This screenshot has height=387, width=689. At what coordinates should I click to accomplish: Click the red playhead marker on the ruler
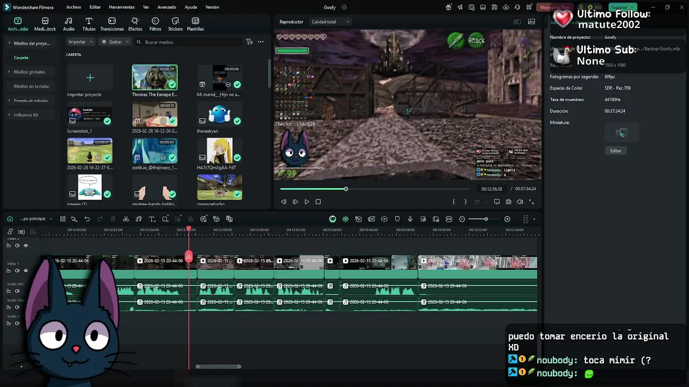coord(188,230)
